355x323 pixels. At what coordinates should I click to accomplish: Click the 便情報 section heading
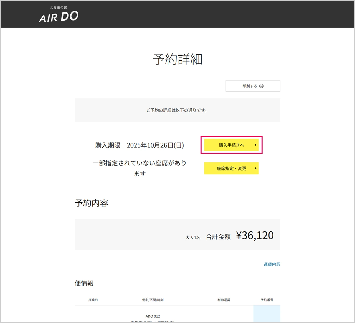click(x=84, y=283)
